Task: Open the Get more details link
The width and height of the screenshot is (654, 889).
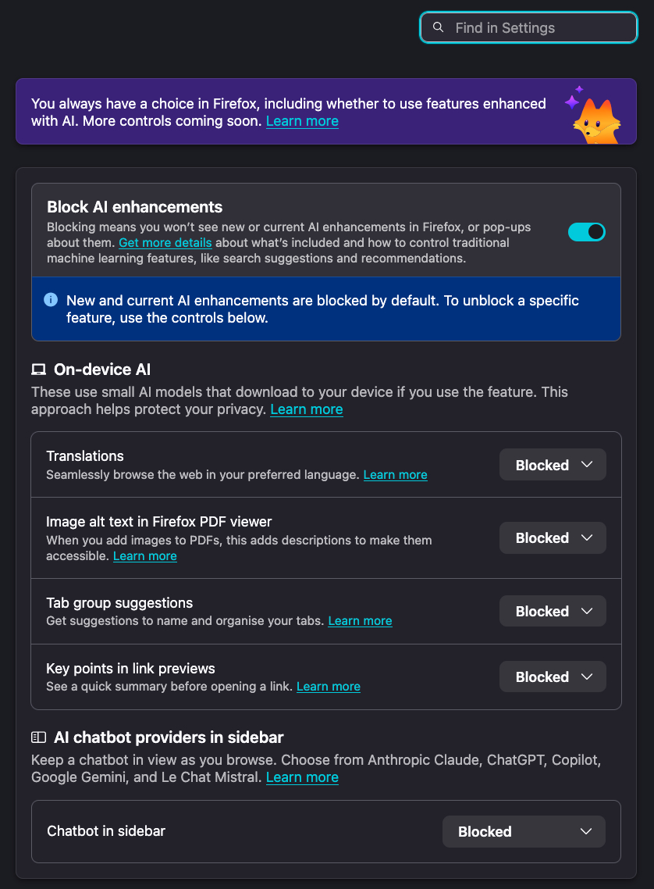Action: pyautogui.click(x=165, y=243)
